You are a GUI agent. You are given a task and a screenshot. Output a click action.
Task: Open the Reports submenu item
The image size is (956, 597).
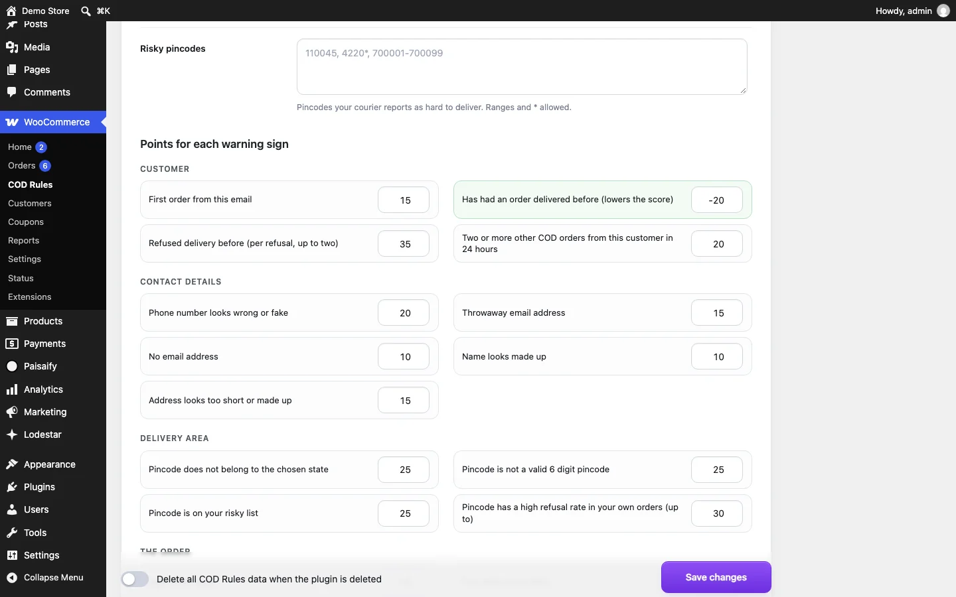24,241
